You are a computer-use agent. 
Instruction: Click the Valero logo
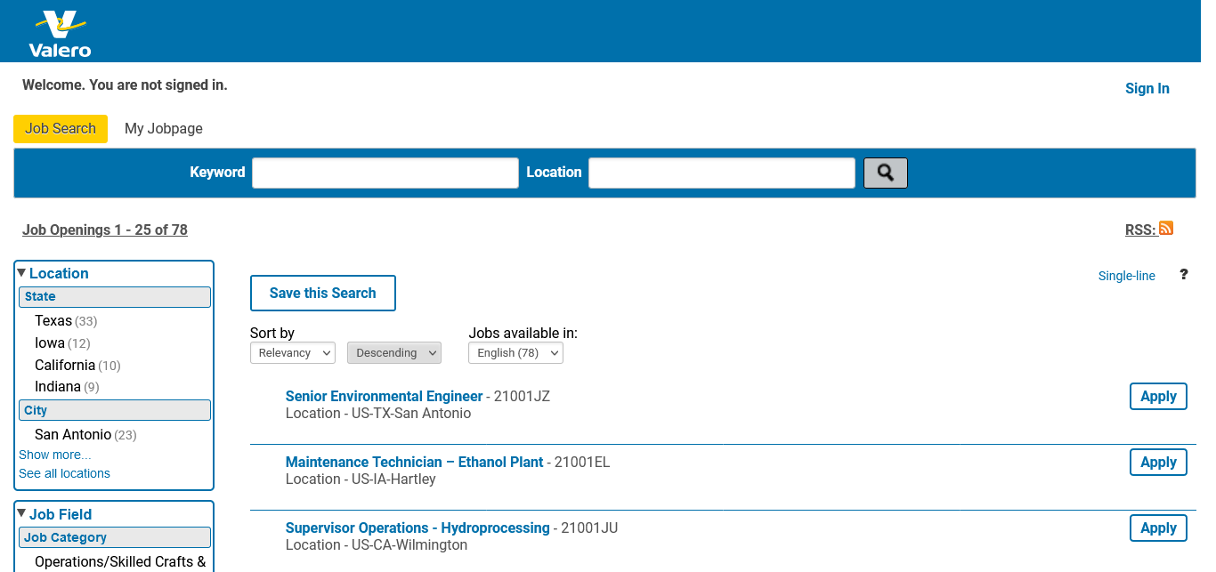click(60, 34)
